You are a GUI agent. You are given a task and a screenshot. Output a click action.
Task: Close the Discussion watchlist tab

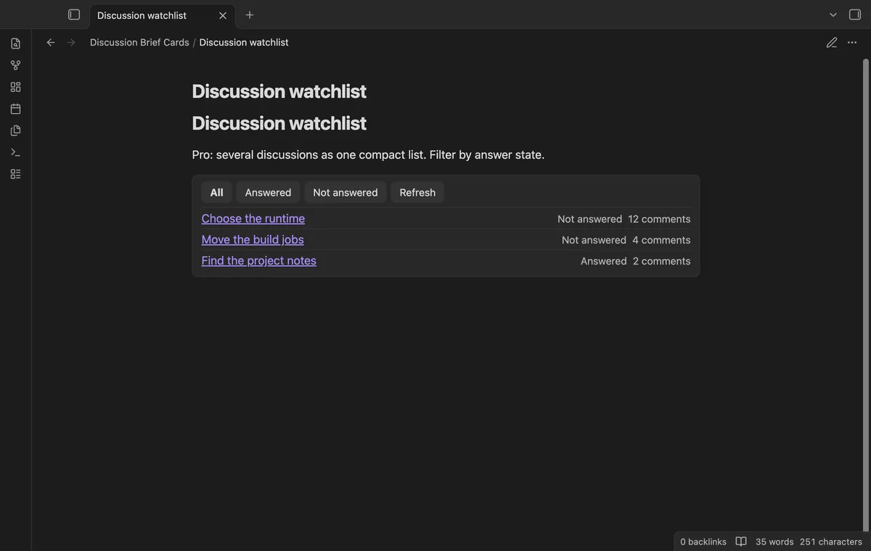coord(223,15)
